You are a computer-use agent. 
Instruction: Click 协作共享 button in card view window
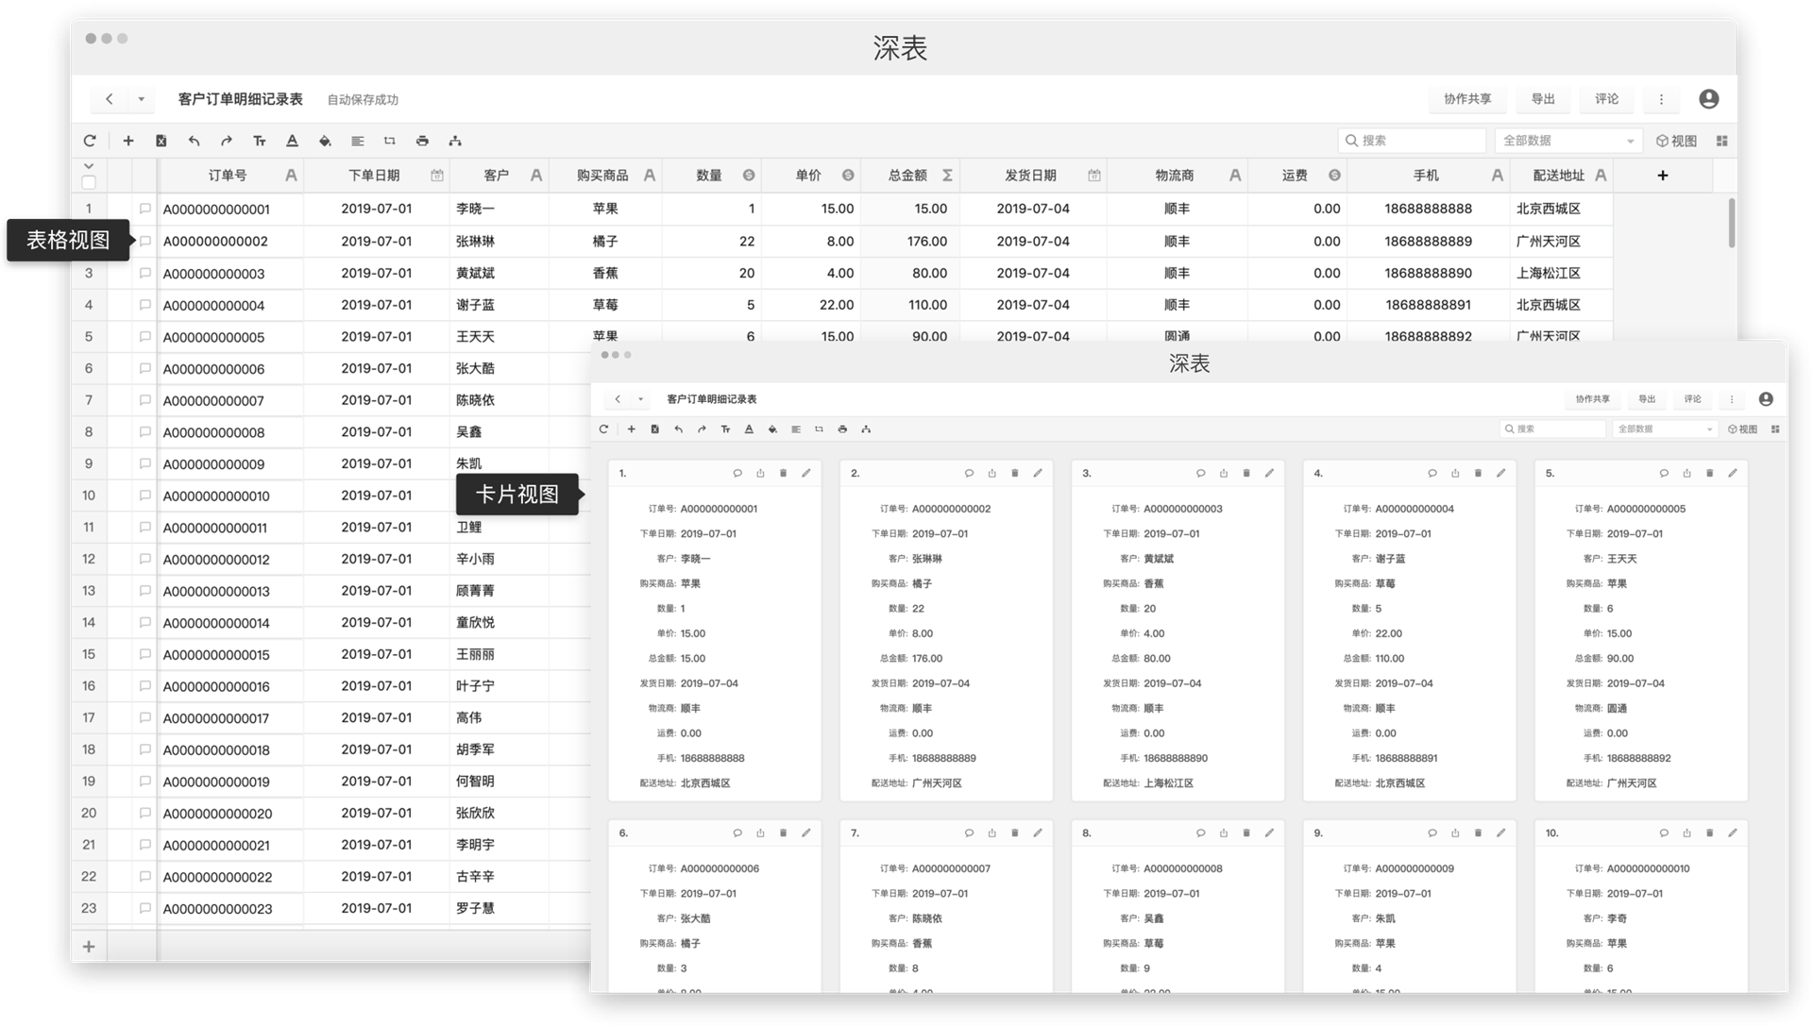(x=1592, y=399)
